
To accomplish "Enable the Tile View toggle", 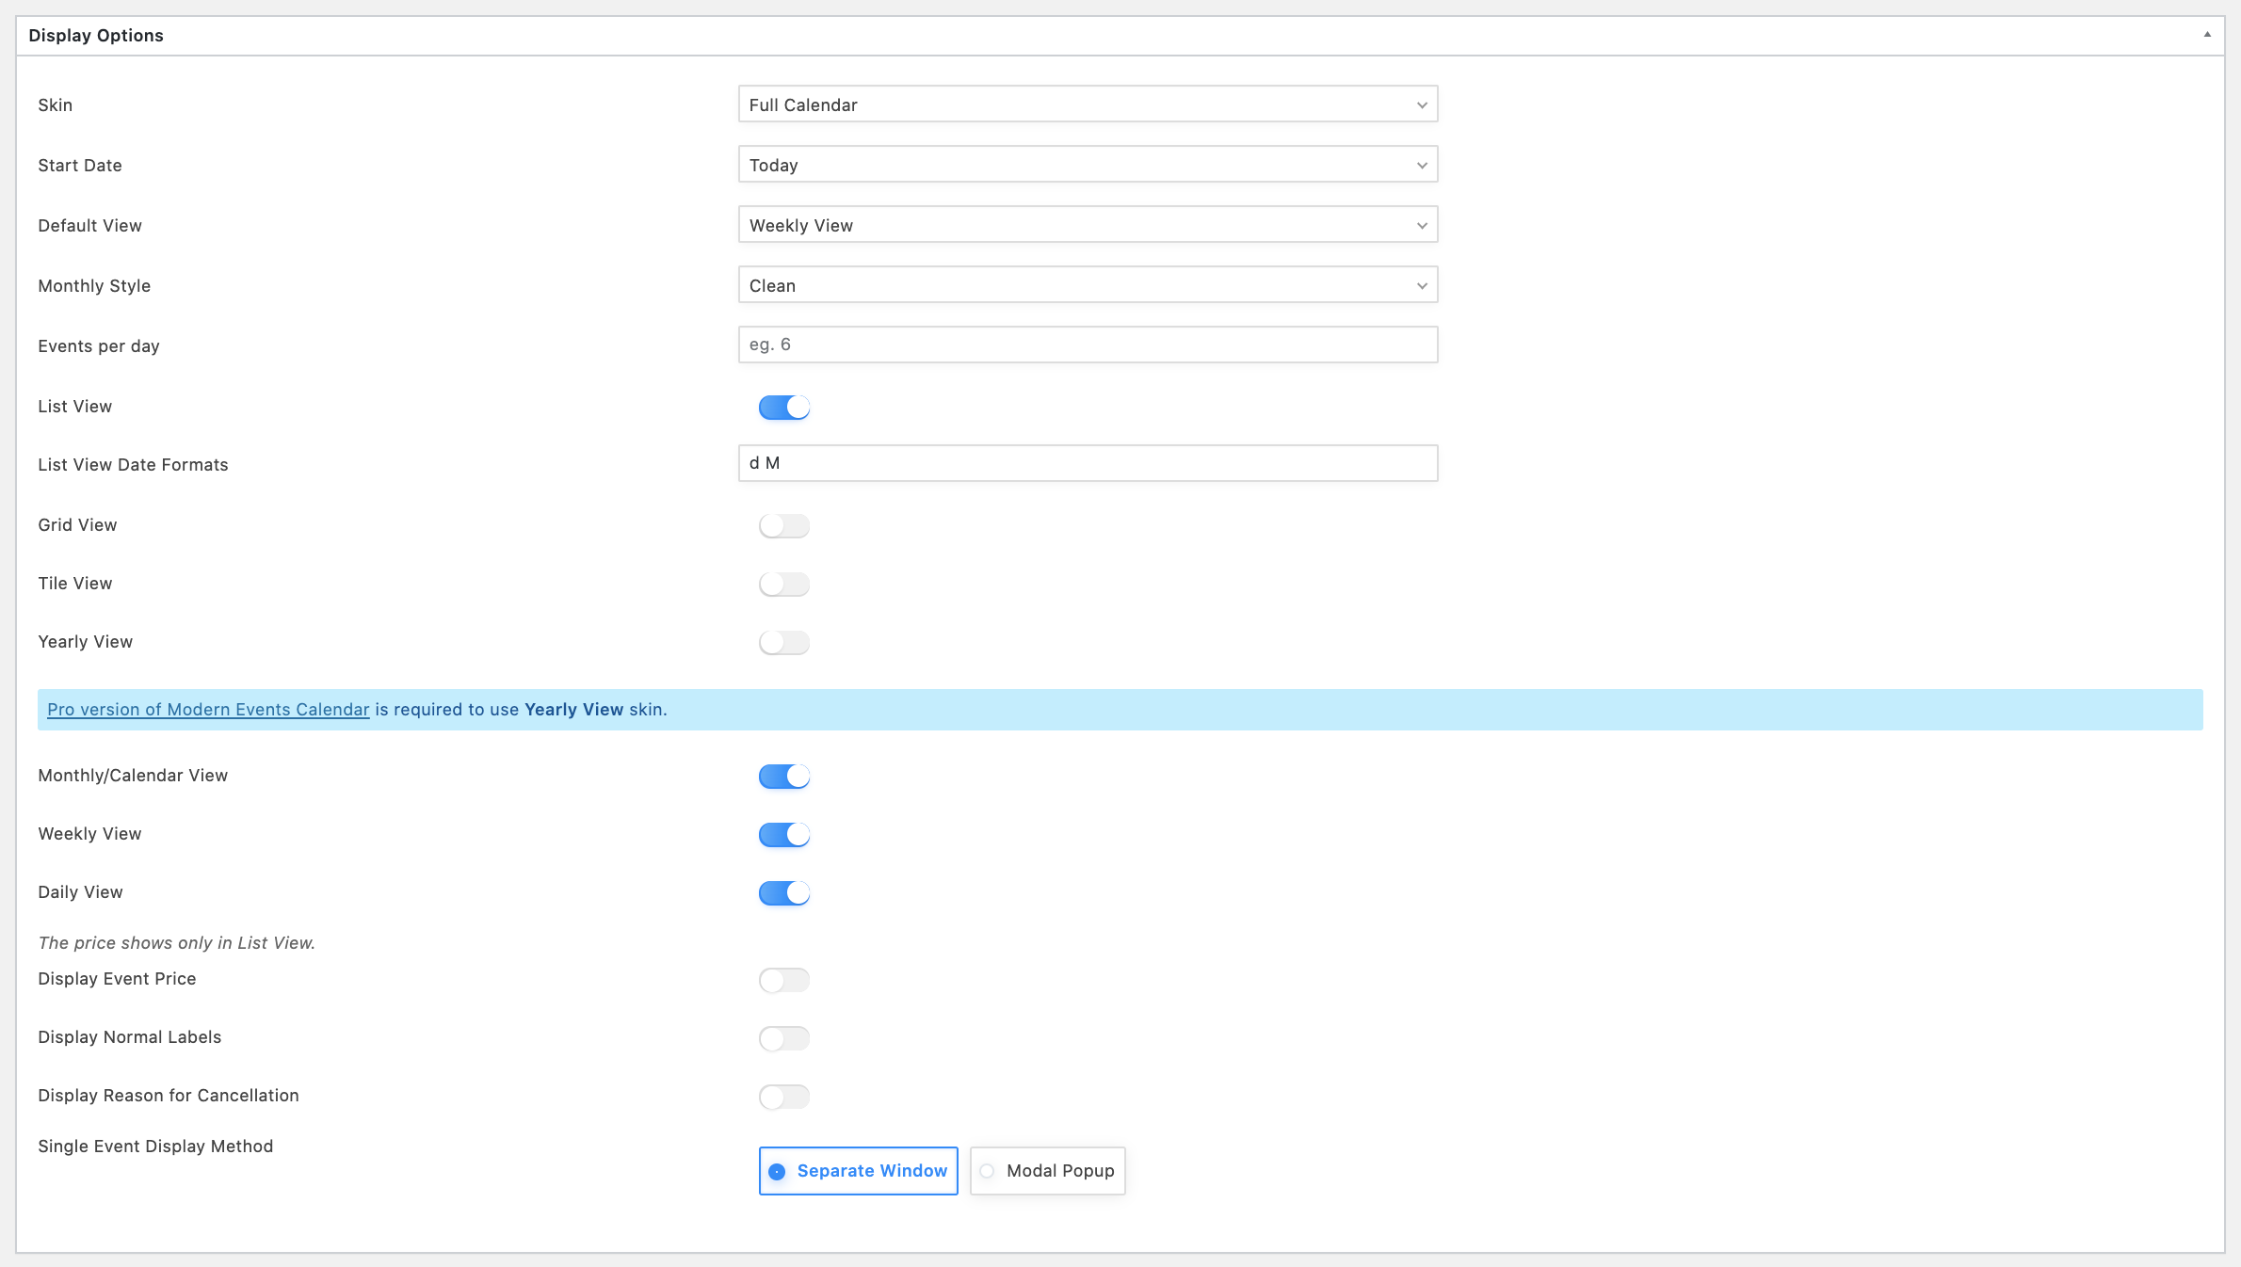I will pyautogui.click(x=783, y=584).
